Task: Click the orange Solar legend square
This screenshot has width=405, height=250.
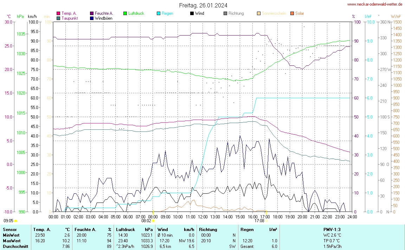Action: pyautogui.click(x=292, y=13)
